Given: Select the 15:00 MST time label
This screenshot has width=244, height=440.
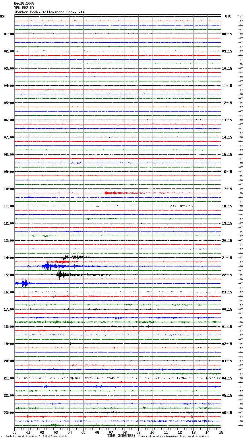Looking at the screenshot, I should (9, 275).
